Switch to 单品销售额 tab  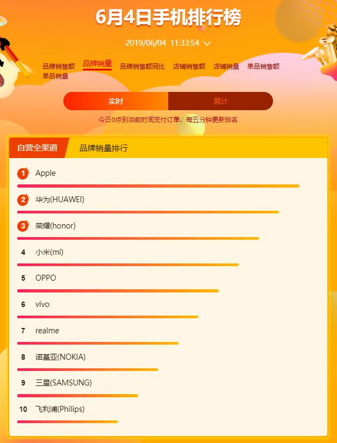[x=263, y=66]
